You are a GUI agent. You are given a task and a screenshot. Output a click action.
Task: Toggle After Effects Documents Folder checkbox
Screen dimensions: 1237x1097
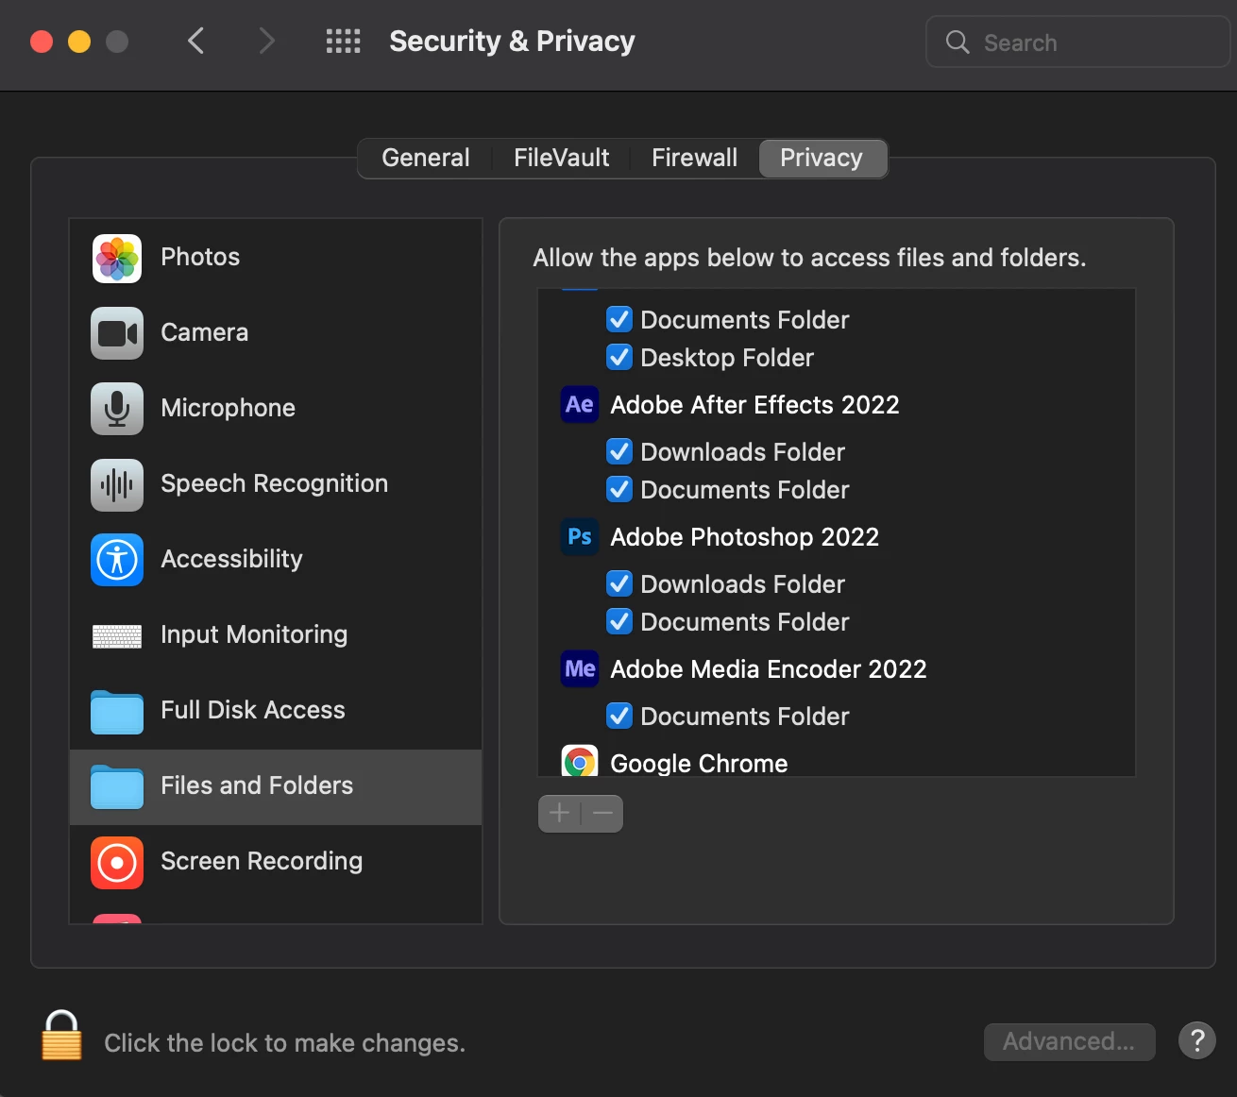click(619, 489)
